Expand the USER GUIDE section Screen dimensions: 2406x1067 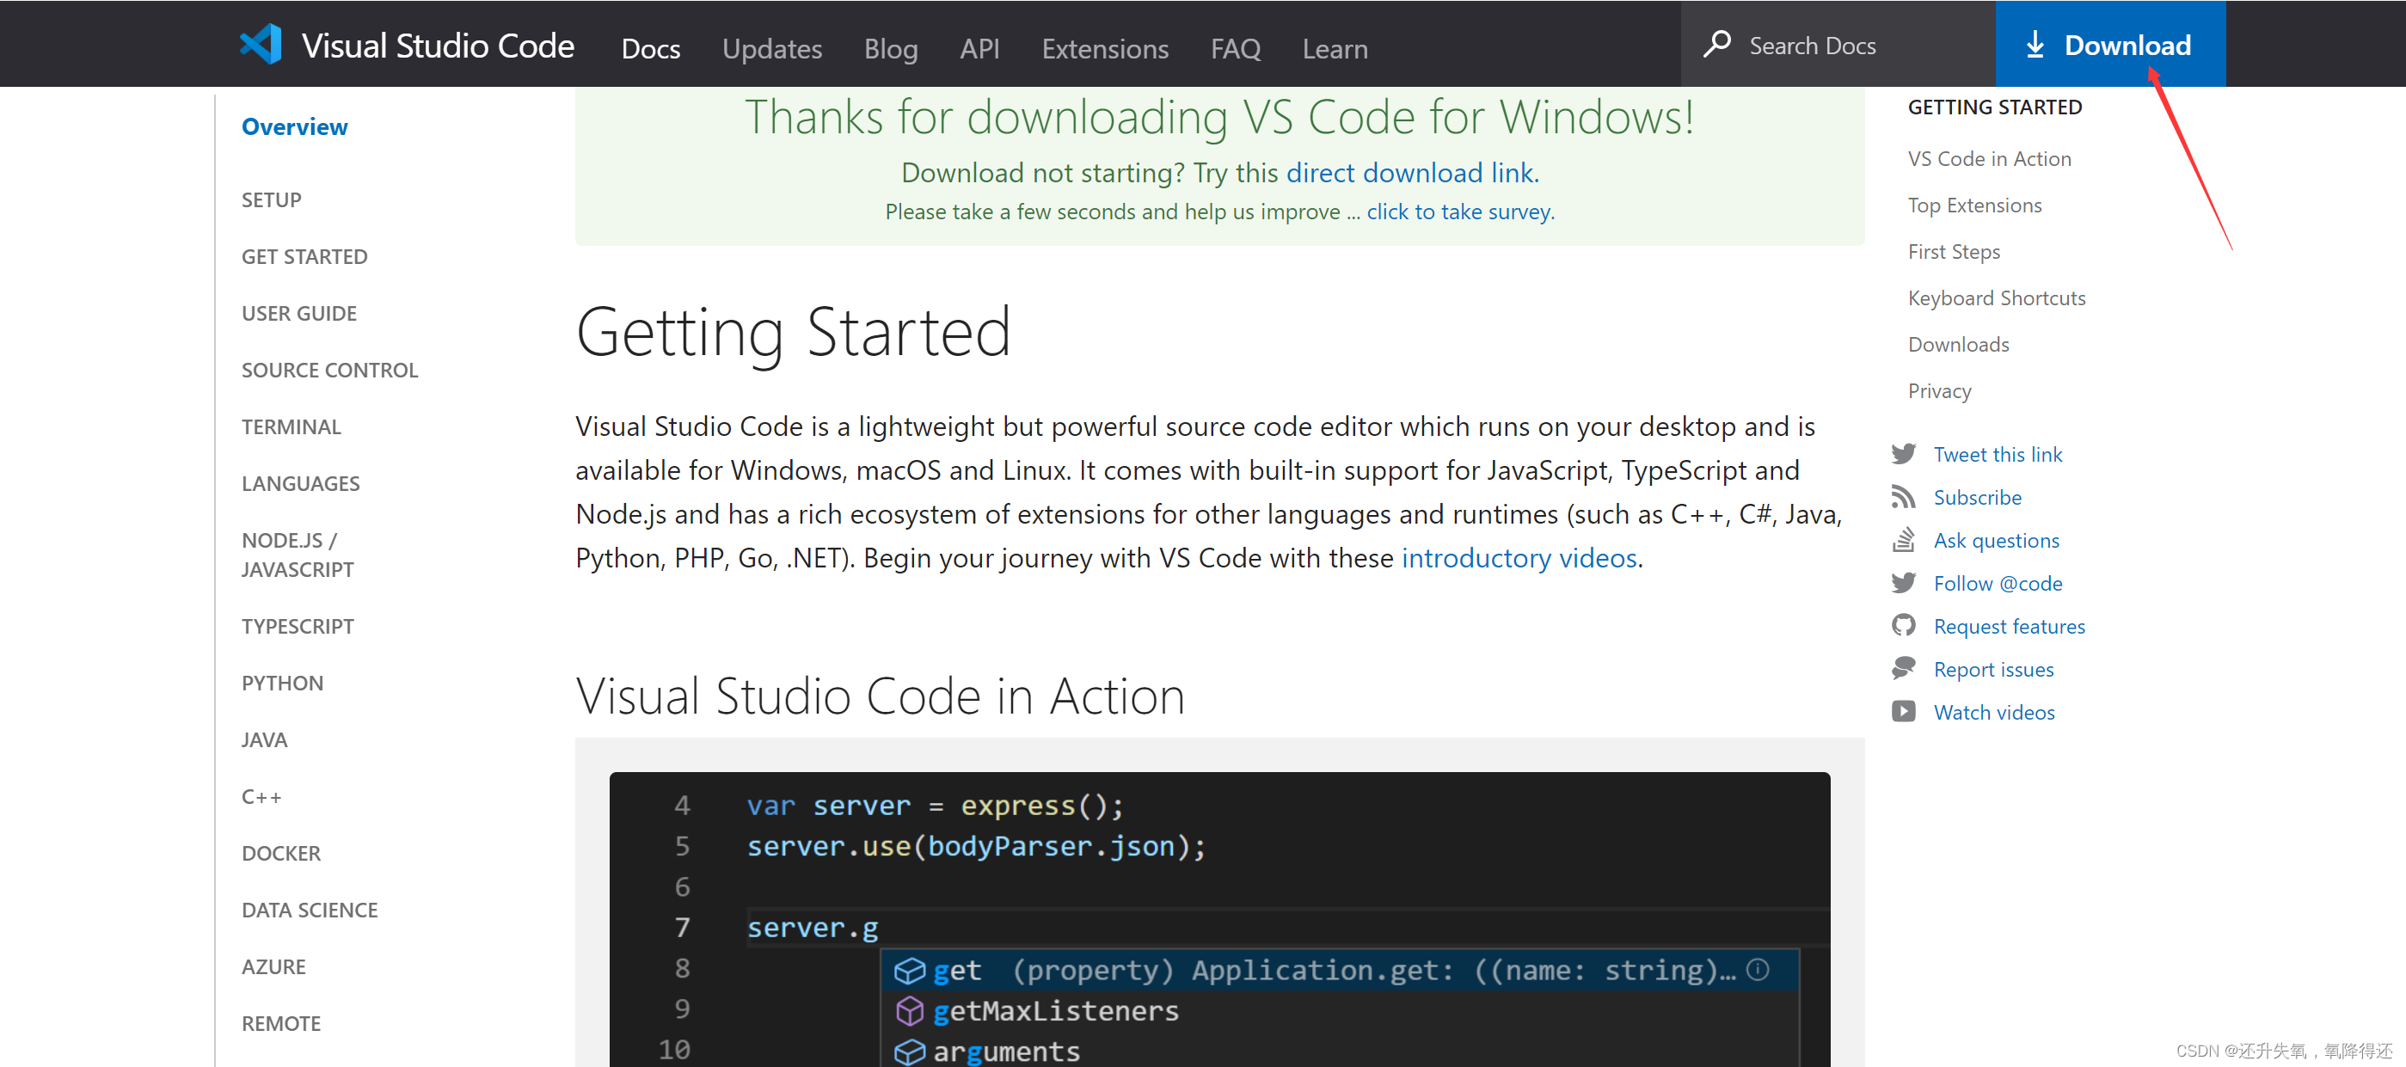(299, 314)
